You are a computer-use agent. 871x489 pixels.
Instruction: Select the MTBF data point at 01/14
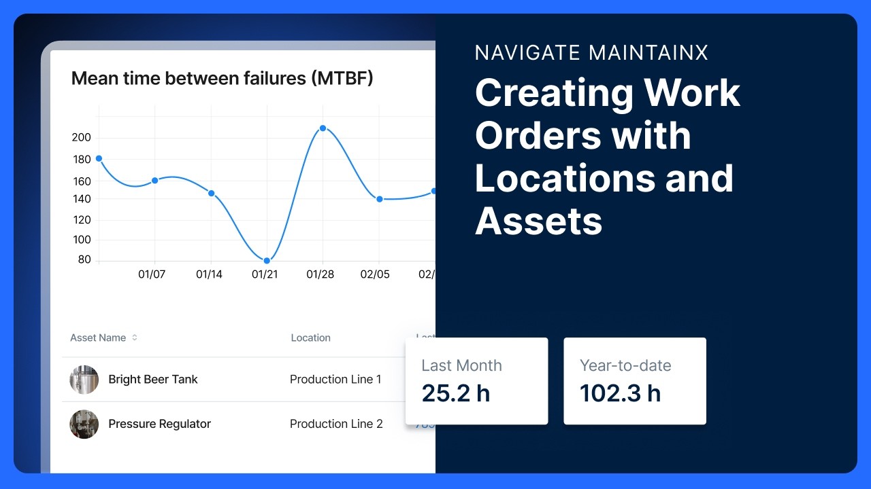211,193
